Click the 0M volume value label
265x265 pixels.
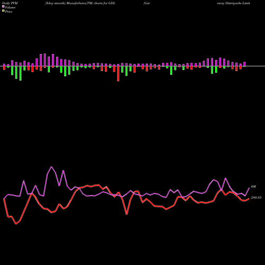click(253, 187)
